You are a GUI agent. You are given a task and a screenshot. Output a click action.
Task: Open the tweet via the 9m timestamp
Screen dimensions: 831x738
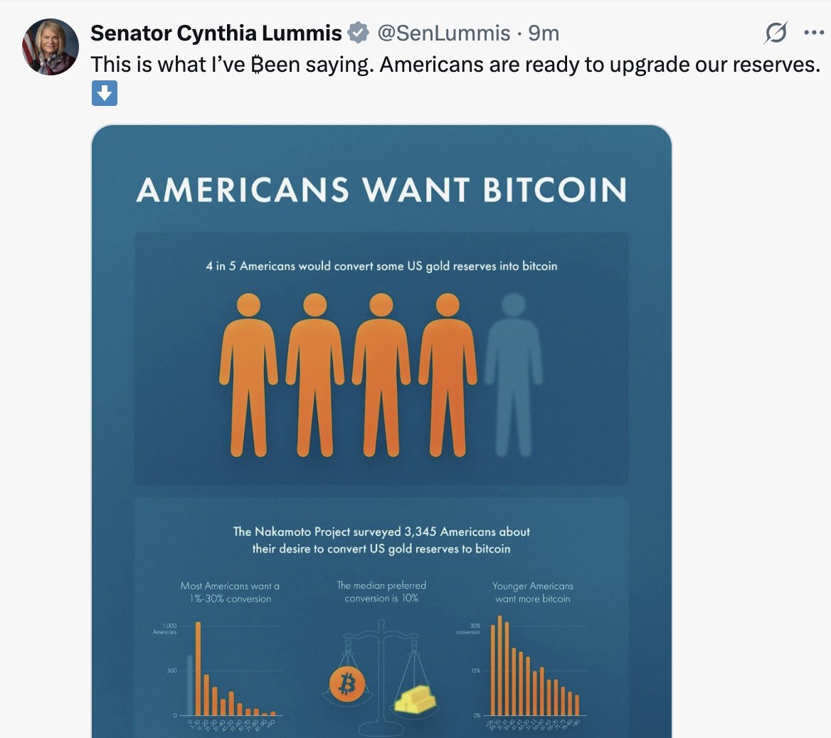point(545,32)
